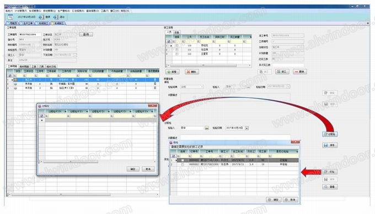Expand the 检验结果 result combo box
Image resolution: width=375 pixels, height=214 pixels.
pos(202,87)
